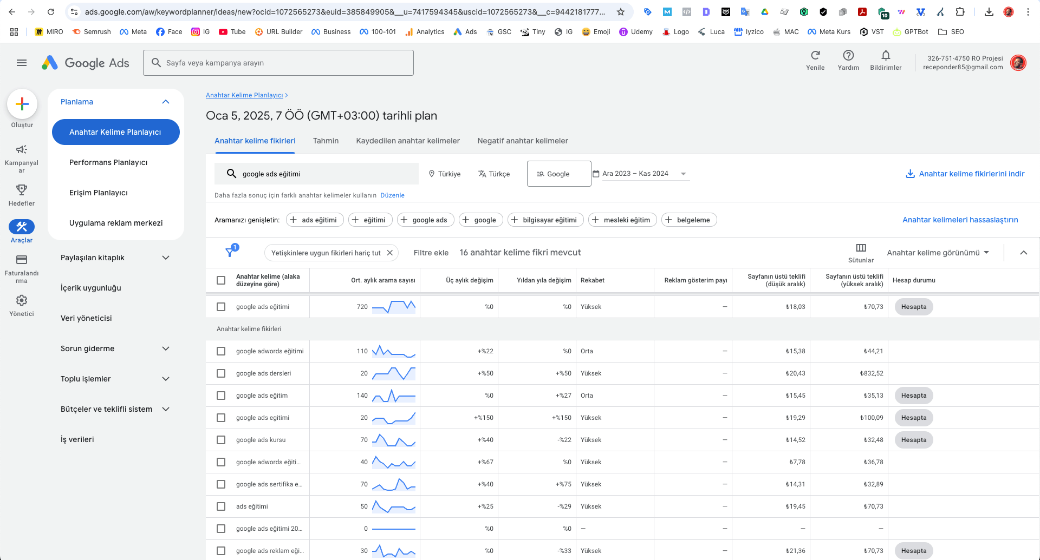
Task: Check the 'ads eğitimi' row
Action: 221,506
